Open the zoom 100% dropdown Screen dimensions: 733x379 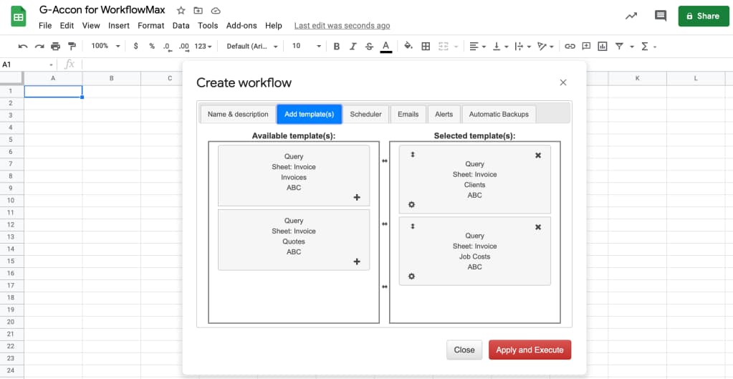point(105,47)
